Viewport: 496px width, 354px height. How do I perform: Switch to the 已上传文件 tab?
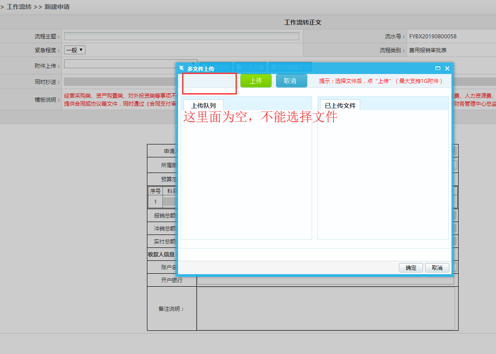[340, 106]
